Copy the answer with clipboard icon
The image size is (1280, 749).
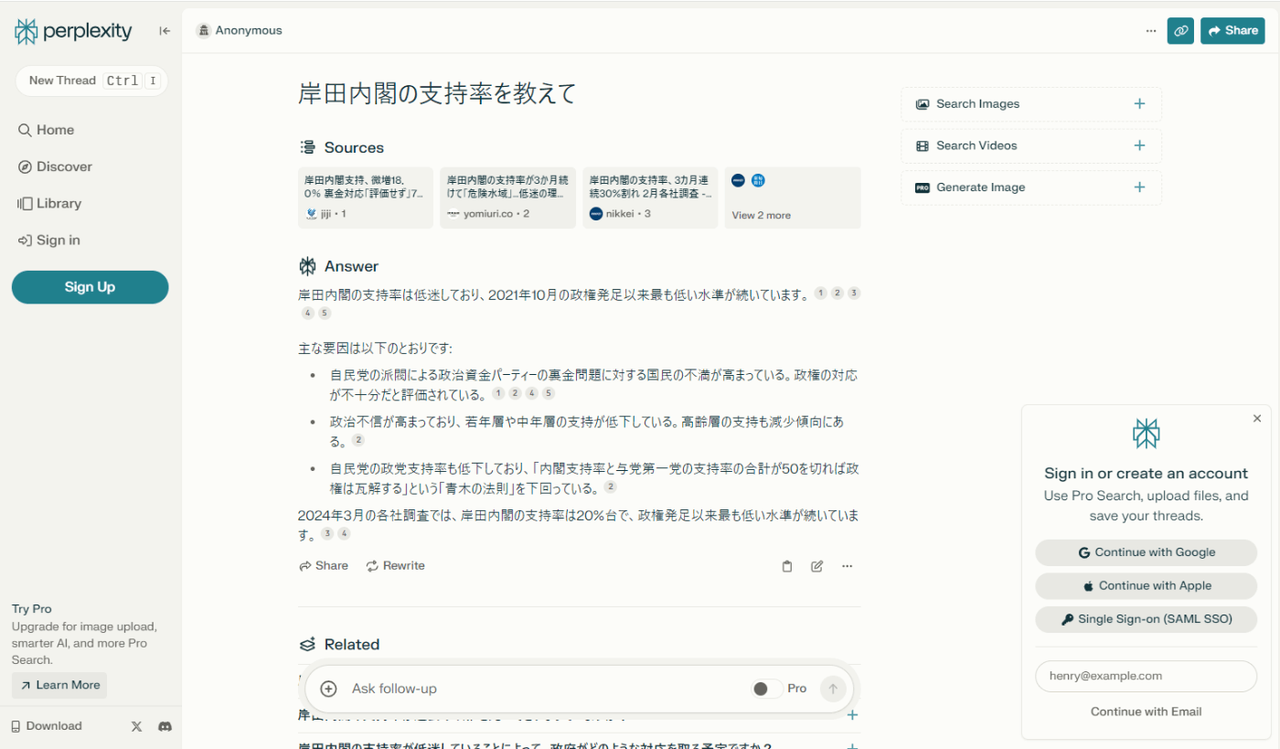tap(787, 566)
